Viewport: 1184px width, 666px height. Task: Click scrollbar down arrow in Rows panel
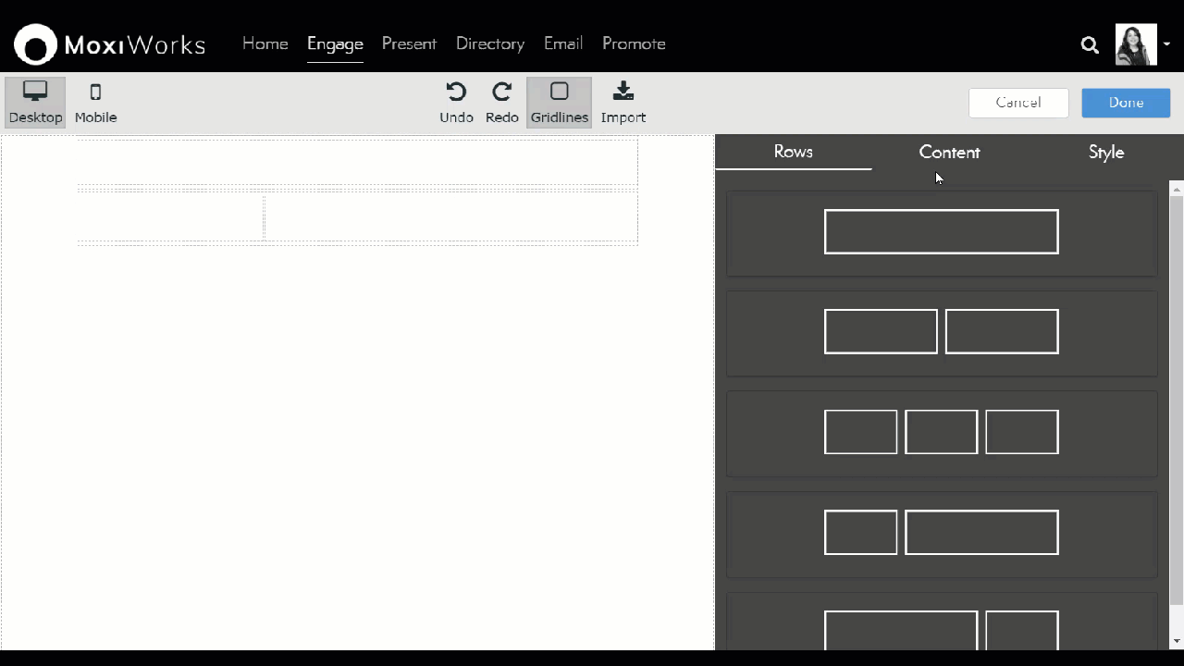tap(1177, 641)
